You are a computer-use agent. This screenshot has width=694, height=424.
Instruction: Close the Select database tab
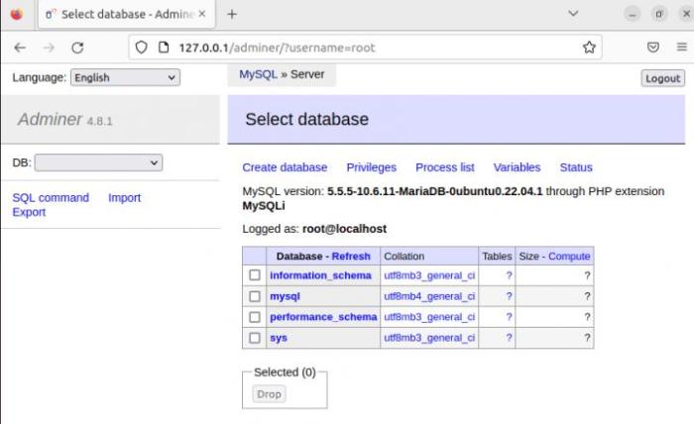pyautogui.click(x=202, y=14)
